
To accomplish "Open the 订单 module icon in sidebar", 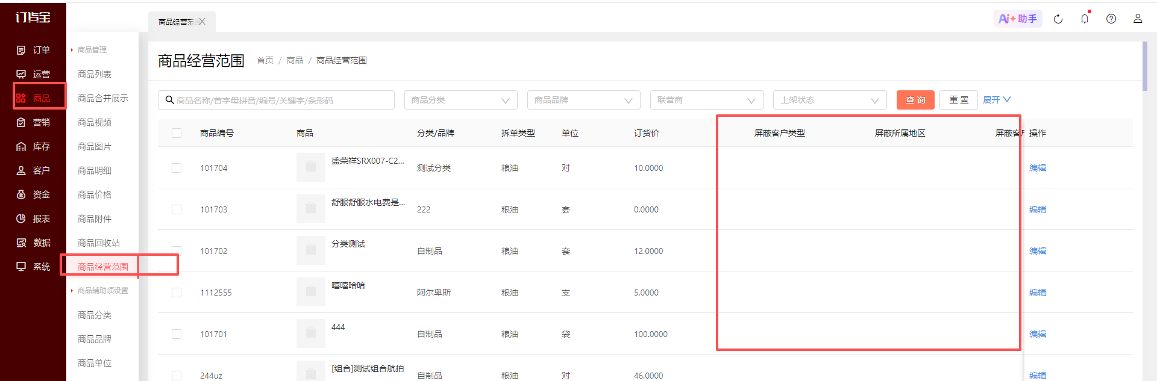I will (x=21, y=50).
